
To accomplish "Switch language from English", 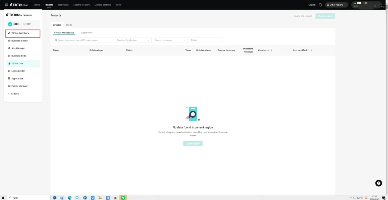I will 312,5.
